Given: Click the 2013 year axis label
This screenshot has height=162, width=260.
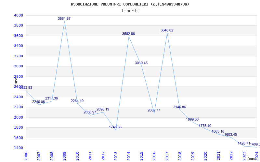Looking at the screenshot, I should [x=116, y=156].
